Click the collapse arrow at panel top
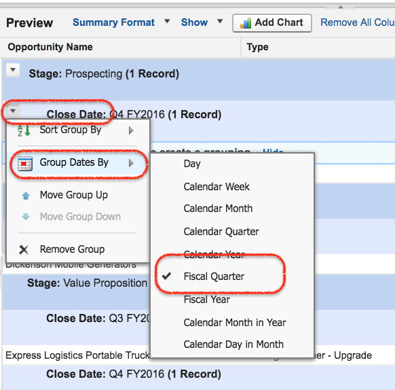The image size is (395, 390). 341,7
